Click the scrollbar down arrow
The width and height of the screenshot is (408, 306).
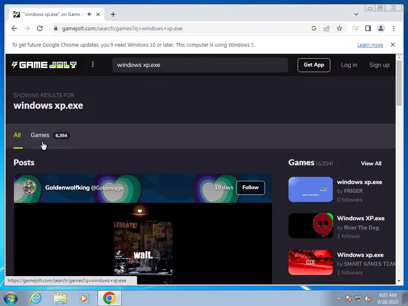click(x=399, y=281)
